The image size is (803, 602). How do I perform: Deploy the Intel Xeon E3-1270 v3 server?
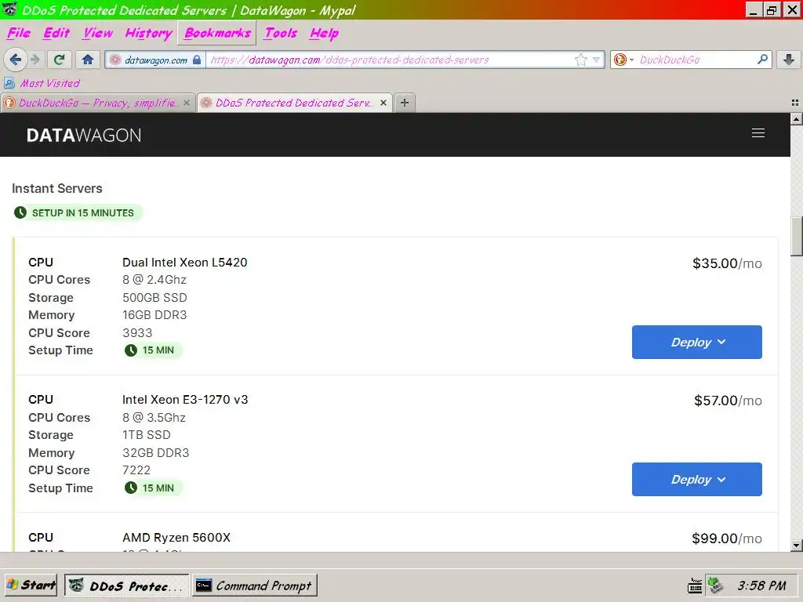click(x=696, y=479)
